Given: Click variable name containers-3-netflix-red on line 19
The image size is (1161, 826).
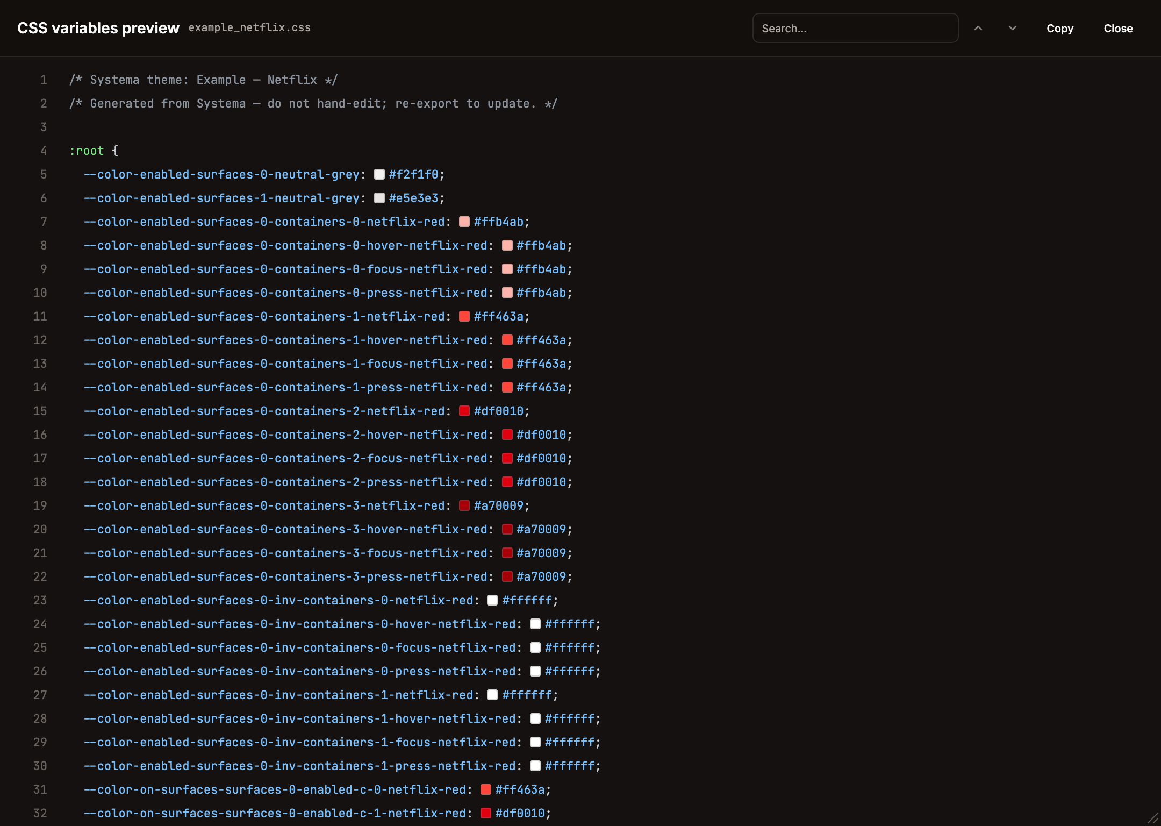Looking at the screenshot, I should 264,505.
